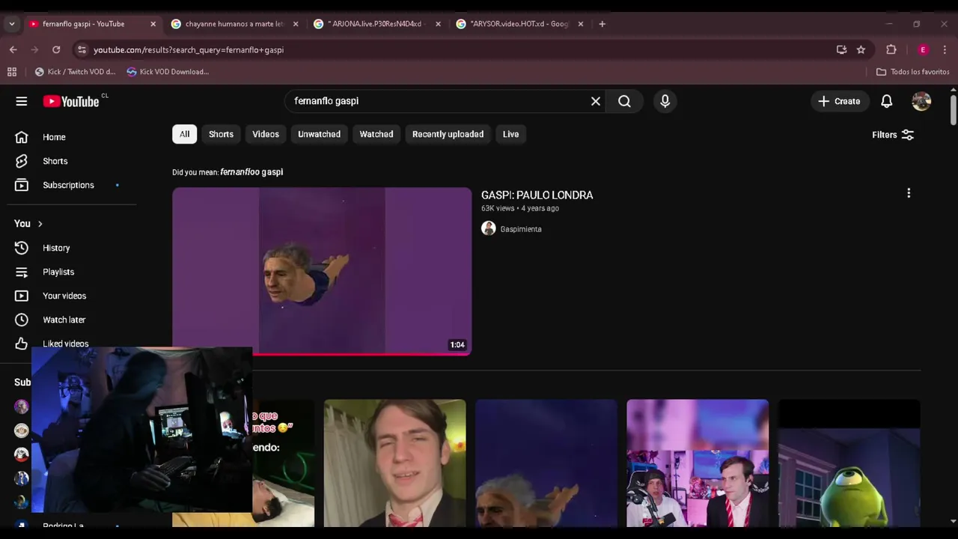Start voice search with the microphone
Screen dimensions: 958x539
(665, 101)
